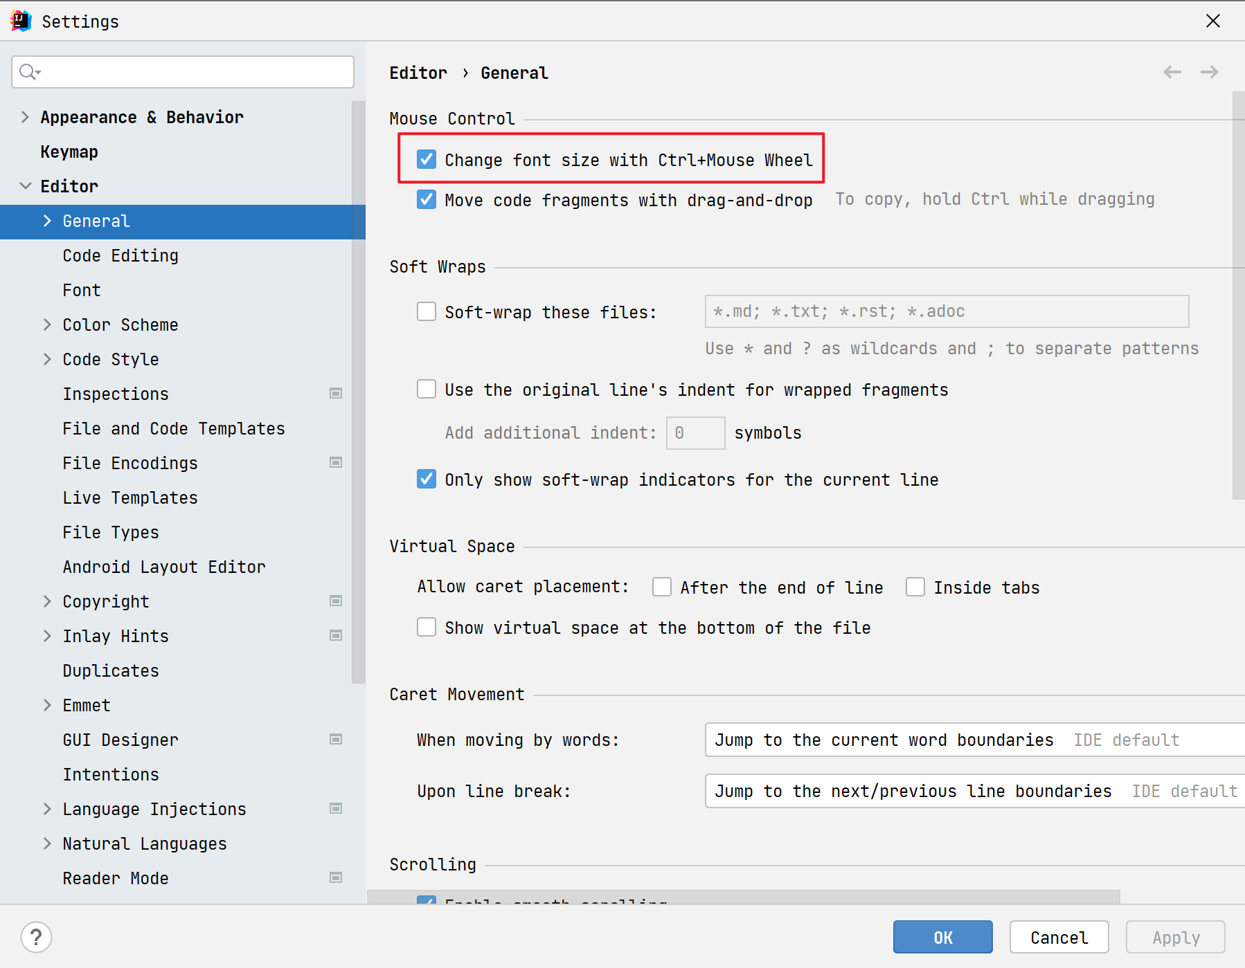This screenshot has width=1245, height=968.
Task: Click the project-level icon next to Language Injections
Action: click(336, 809)
